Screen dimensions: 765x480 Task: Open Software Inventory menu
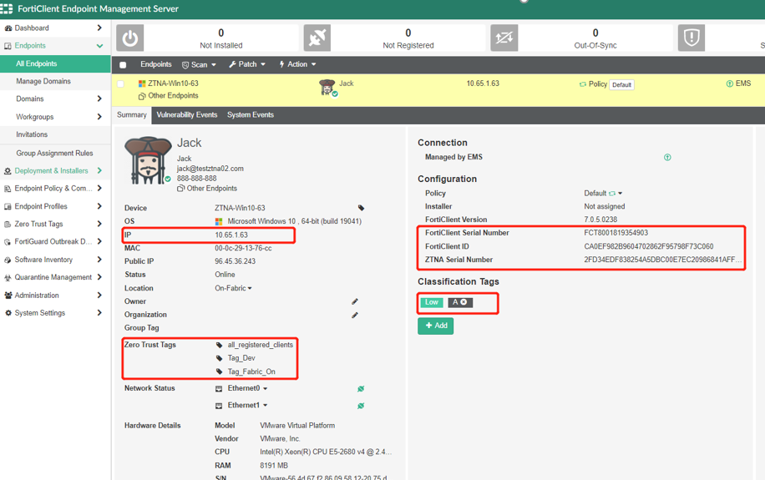(55, 260)
